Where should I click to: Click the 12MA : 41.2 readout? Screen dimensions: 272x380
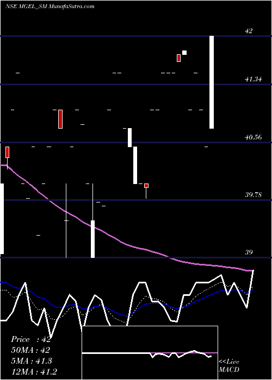click(x=34, y=371)
